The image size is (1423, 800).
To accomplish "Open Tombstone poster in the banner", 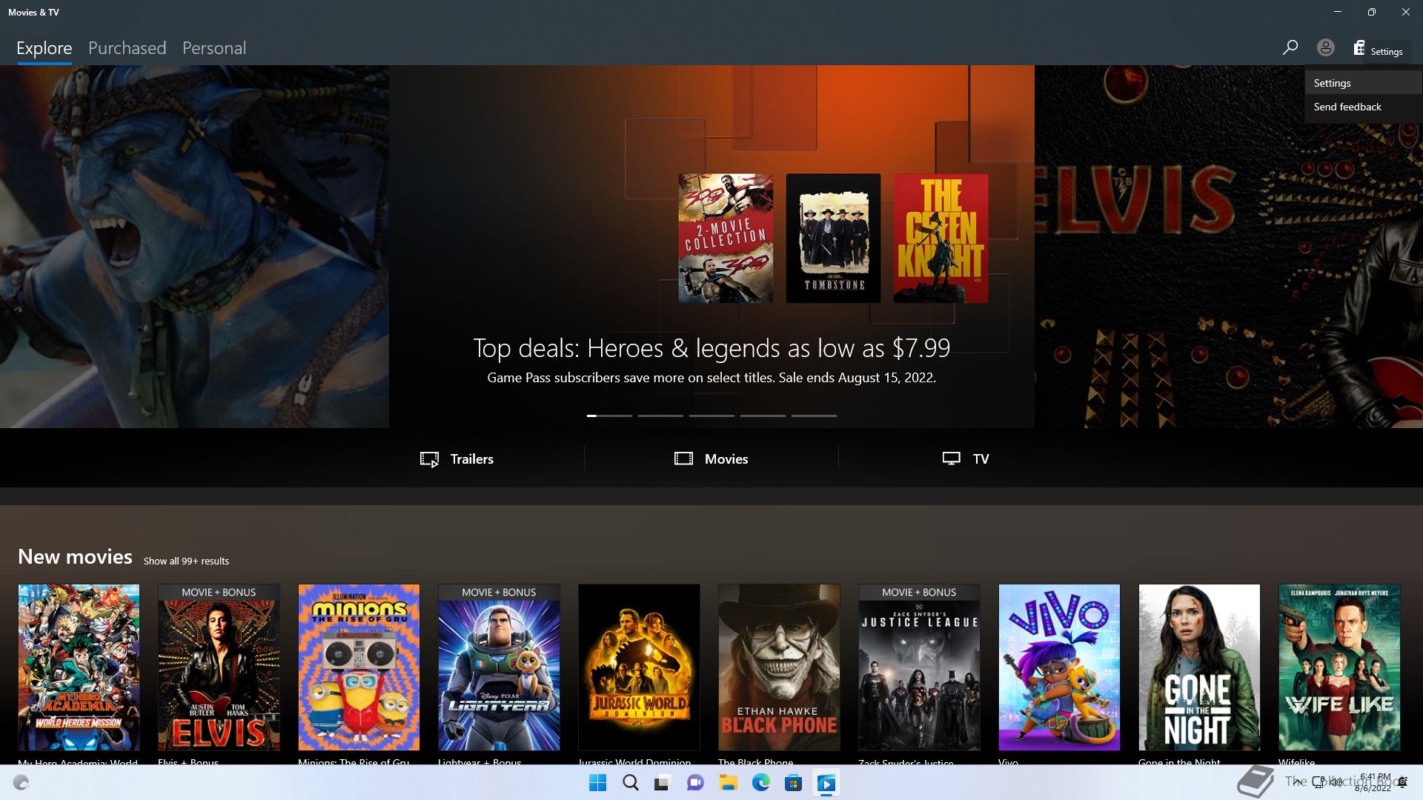I will click(833, 238).
